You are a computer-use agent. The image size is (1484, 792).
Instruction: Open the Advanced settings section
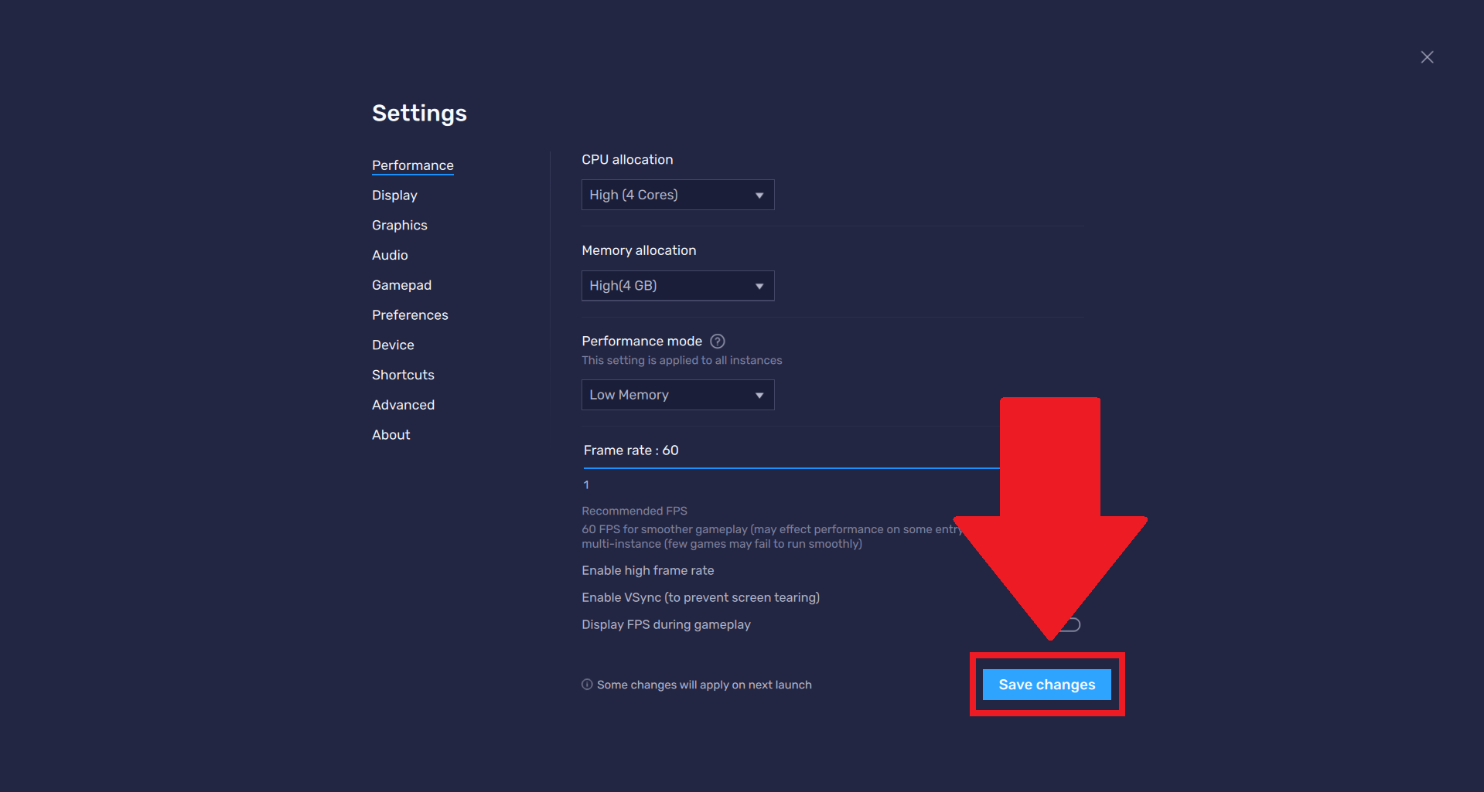click(x=403, y=404)
